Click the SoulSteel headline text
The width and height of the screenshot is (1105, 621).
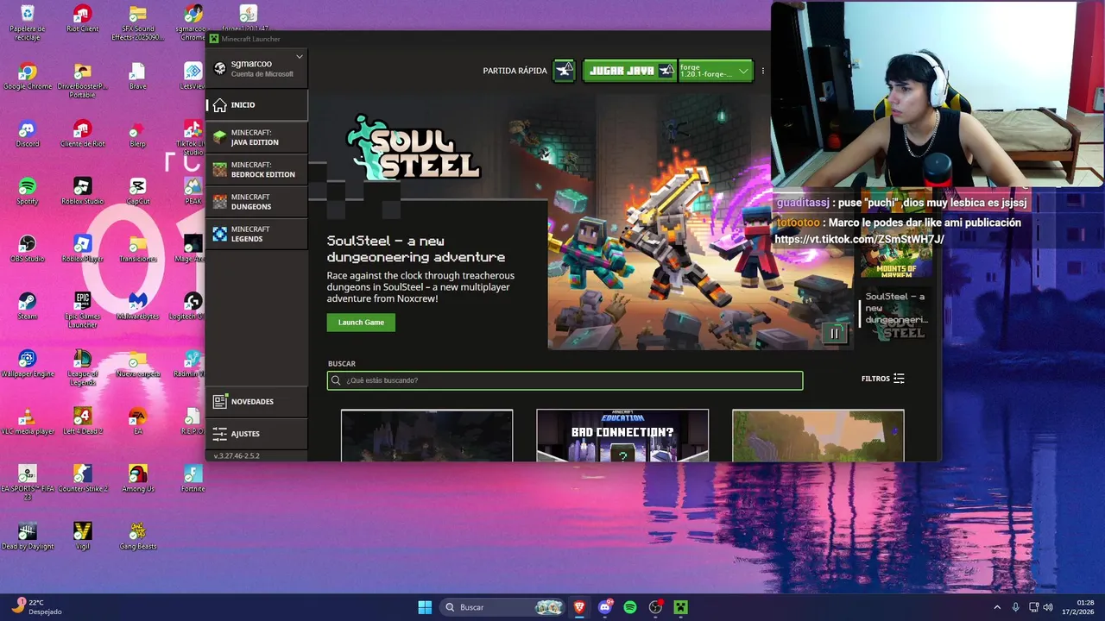coord(416,248)
